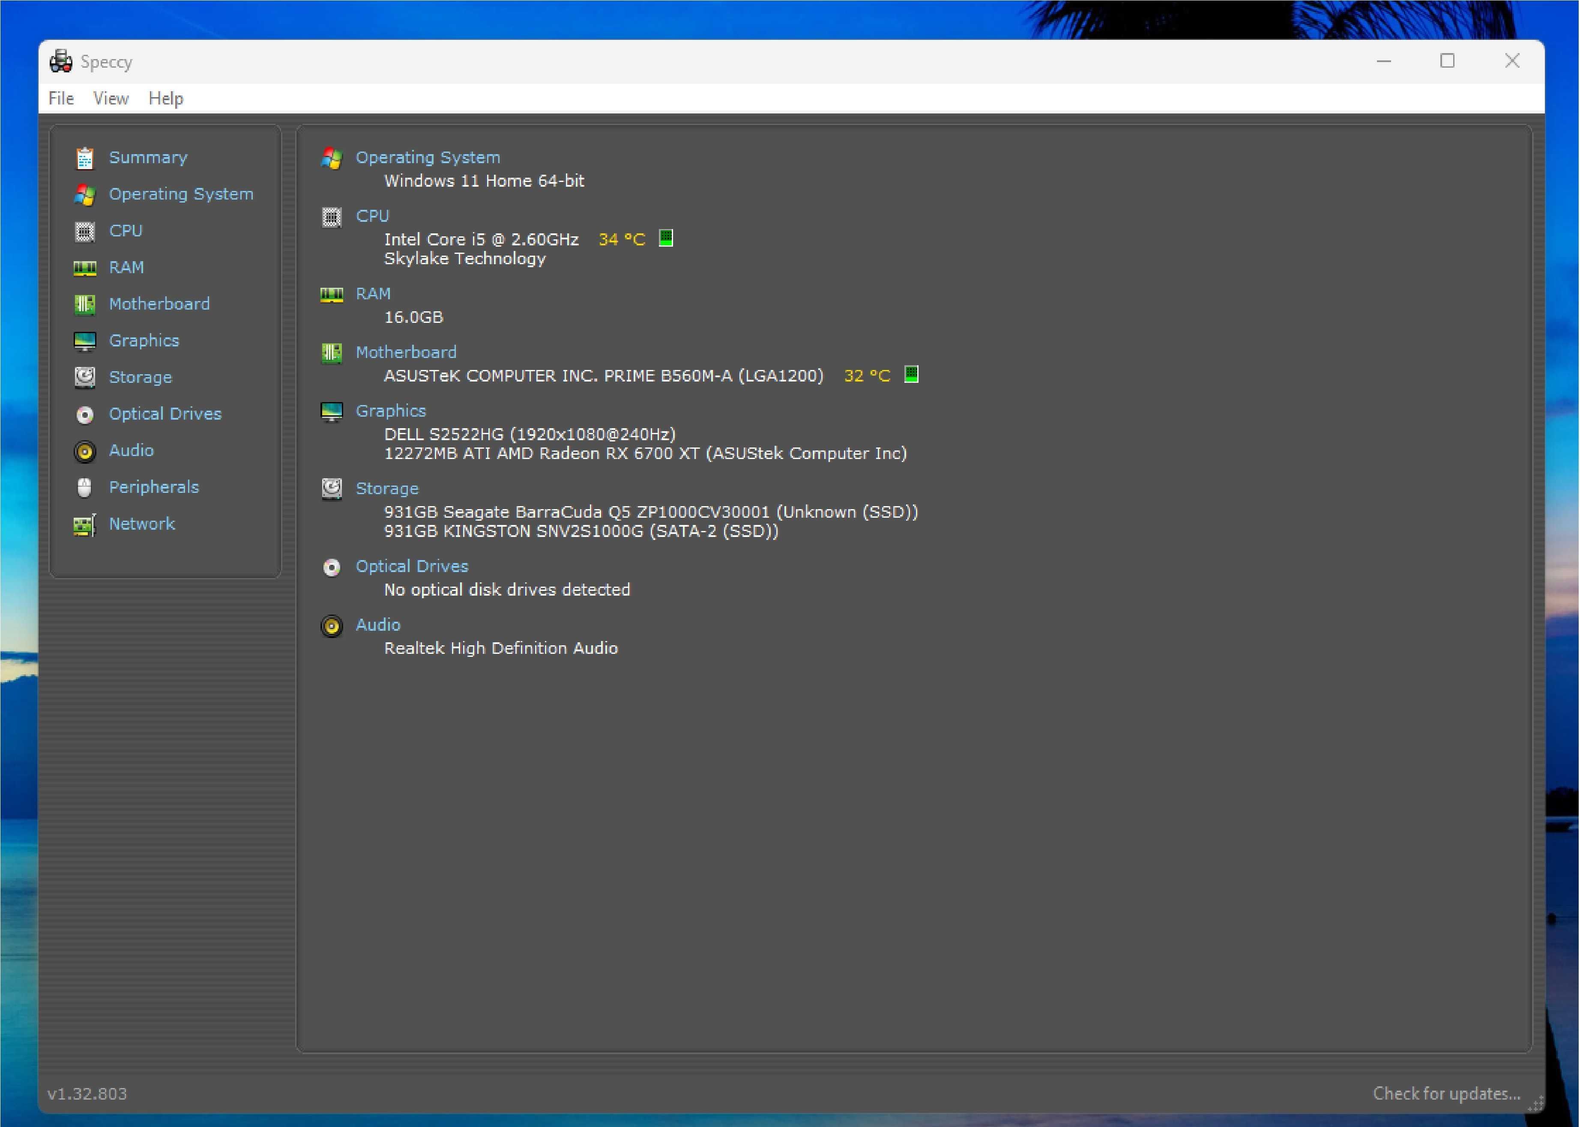Click the RAM icon in summary panel
Viewport: 1580px width, 1127px height.
[332, 295]
